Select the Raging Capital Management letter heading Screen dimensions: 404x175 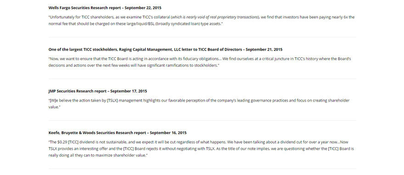coord(165,50)
